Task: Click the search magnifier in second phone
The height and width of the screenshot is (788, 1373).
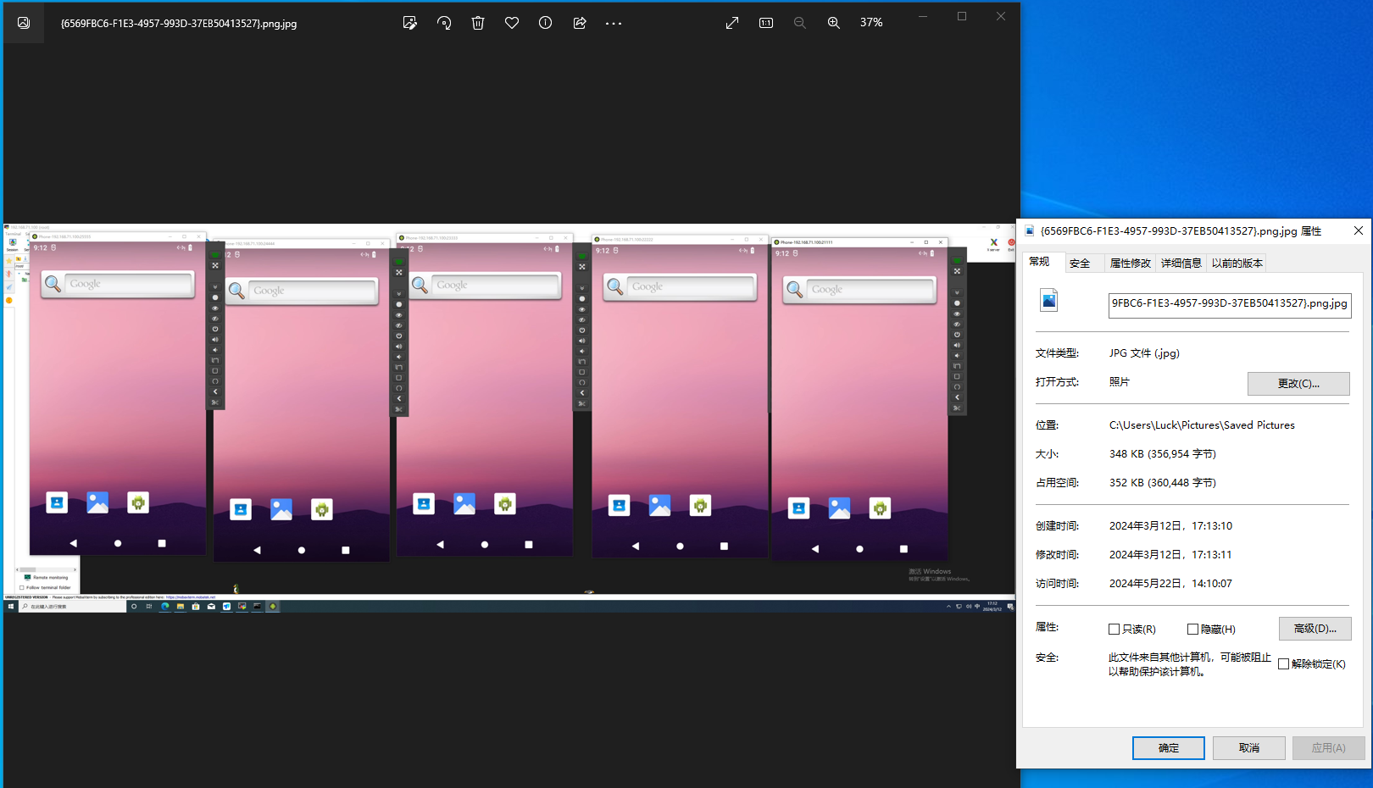Action: pos(236,291)
